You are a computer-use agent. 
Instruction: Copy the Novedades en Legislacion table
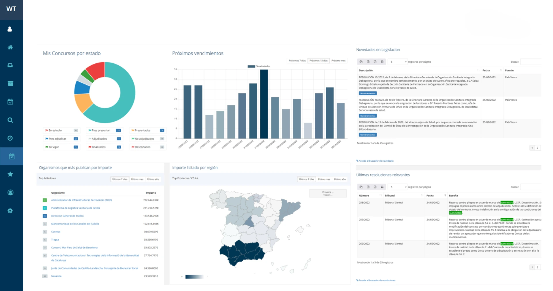[361, 62]
